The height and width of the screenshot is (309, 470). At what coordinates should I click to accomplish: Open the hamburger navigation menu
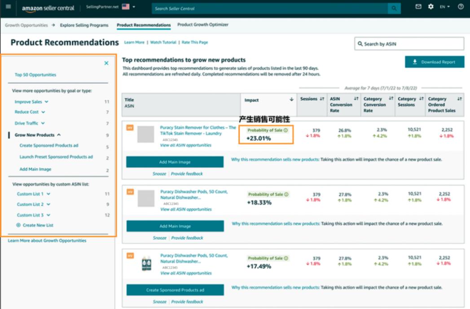(8, 7)
